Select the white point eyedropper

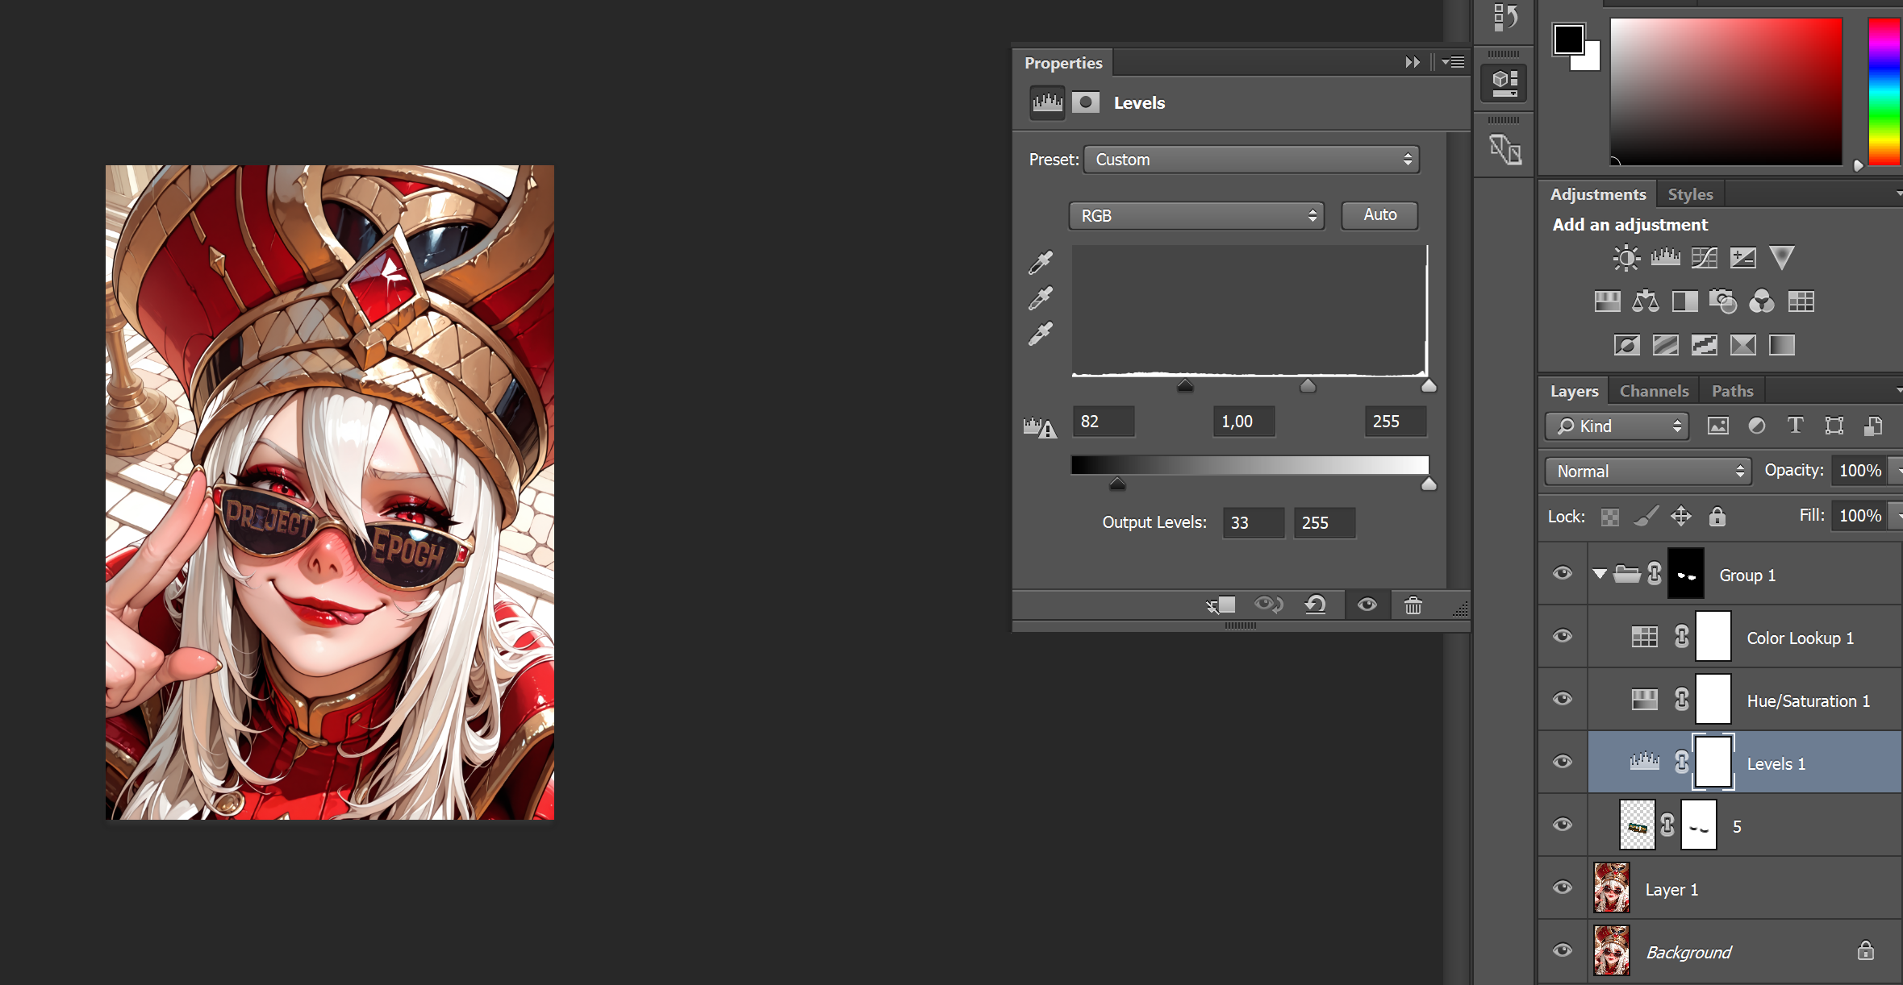pos(1041,333)
